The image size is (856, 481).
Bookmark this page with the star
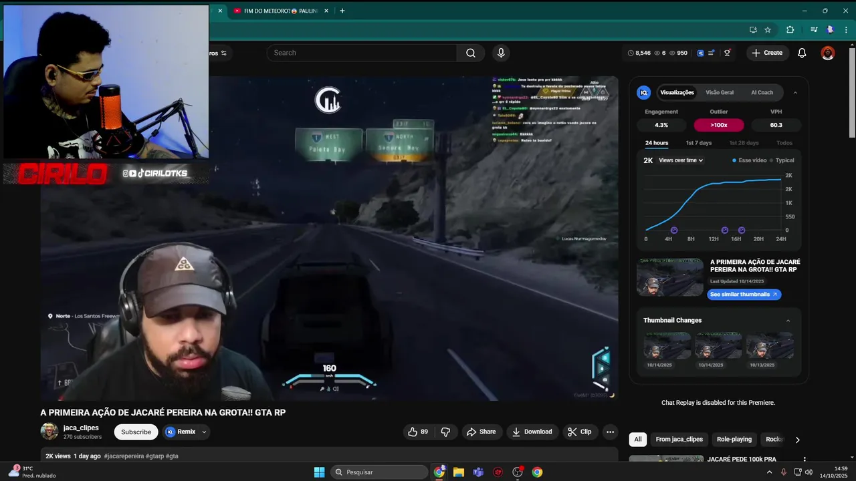768,29
